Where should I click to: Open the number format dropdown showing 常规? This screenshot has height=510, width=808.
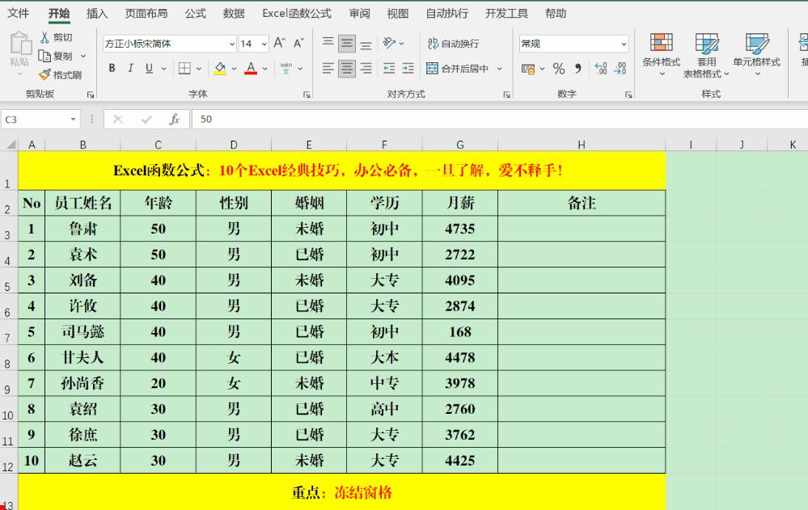pos(573,42)
